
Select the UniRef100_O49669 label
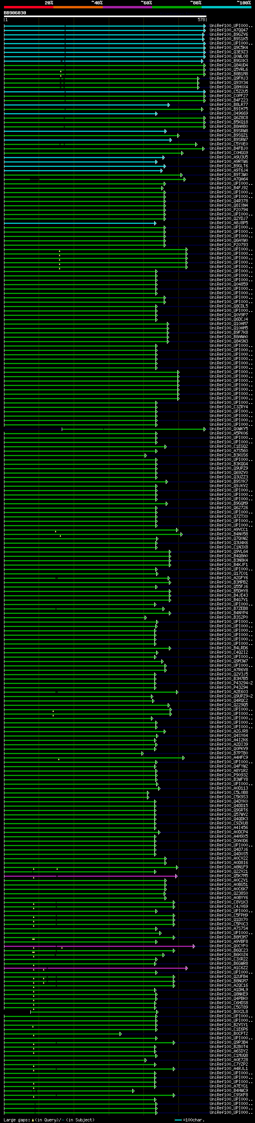tap(229, 114)
